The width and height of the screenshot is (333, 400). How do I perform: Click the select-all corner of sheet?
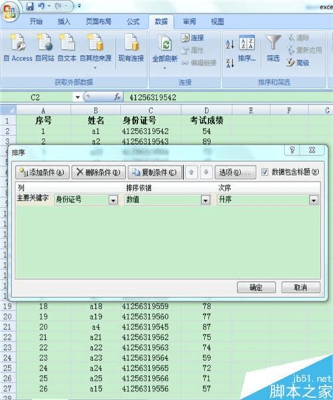[x=8, y=110]
